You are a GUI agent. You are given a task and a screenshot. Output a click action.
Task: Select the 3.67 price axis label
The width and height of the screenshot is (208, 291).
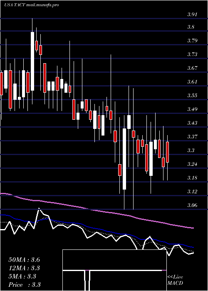192,68
